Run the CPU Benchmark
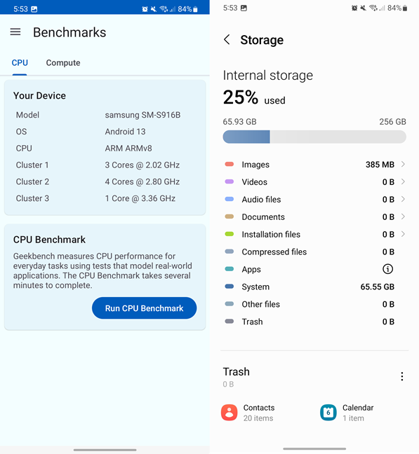 pyautogui.click(x=144, y=308)
